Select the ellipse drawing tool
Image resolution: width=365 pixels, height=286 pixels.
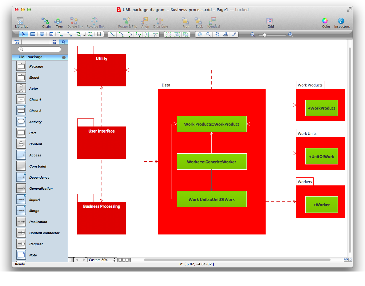point(42,35)
